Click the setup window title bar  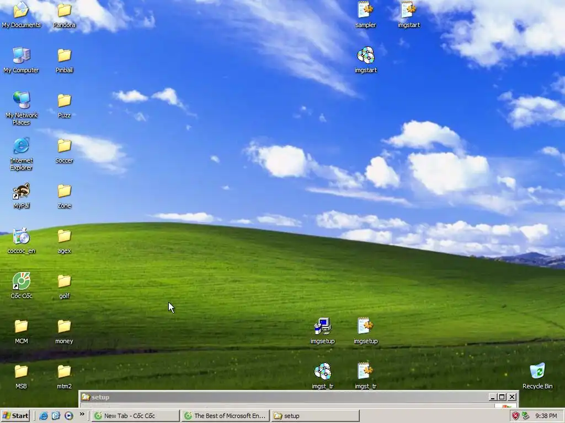(x=299, y=397)
